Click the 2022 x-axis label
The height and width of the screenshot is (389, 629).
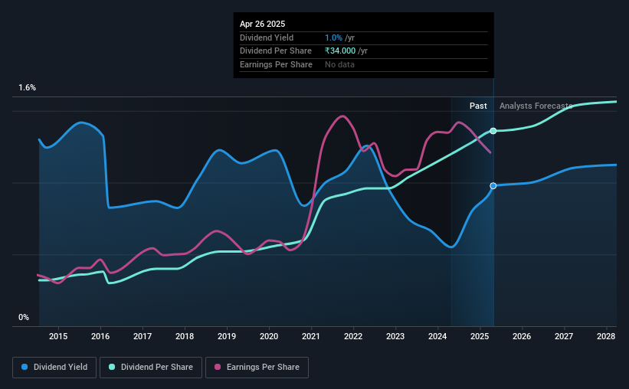(353, 336)
